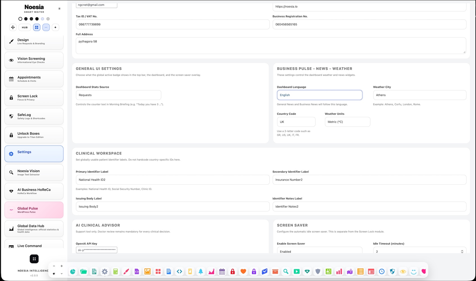Click the dock plus zoom-in button
Viewport: 476px width, 281px height.
(62, 266)
